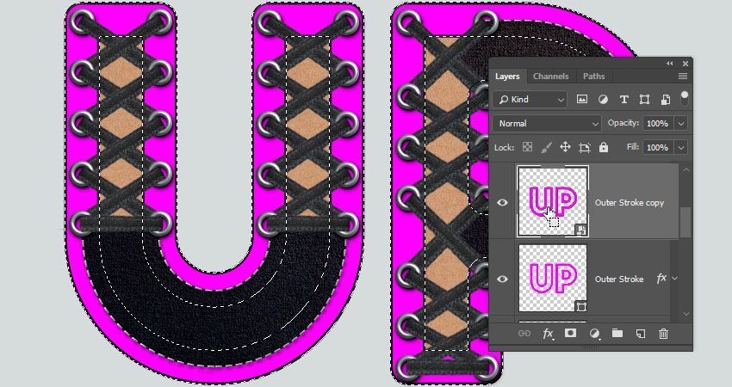732x387 pixels.
Task: Create a new group folder
Action: coord(617,333)
